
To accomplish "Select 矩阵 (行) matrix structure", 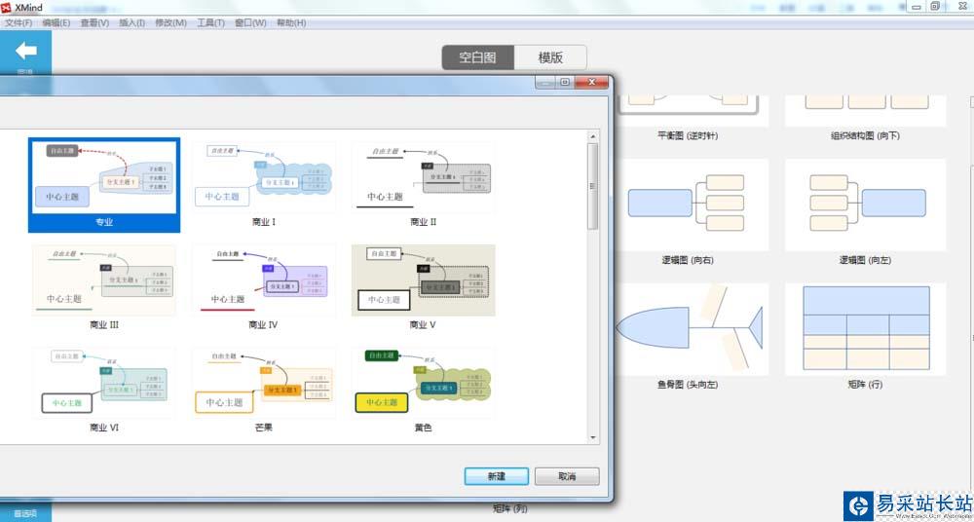I will (x=865, y=329).
